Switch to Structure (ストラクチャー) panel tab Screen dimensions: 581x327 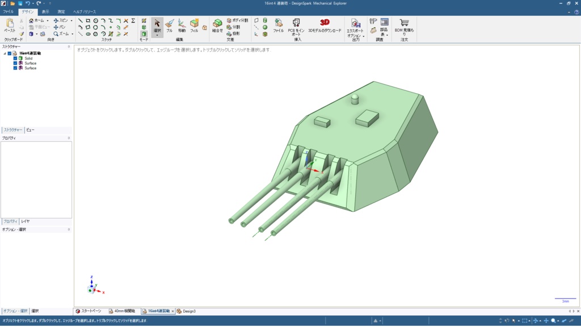pos(13,130)
